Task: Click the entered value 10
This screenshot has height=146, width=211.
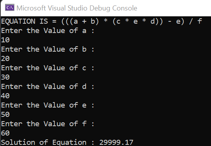Action: 5,40
